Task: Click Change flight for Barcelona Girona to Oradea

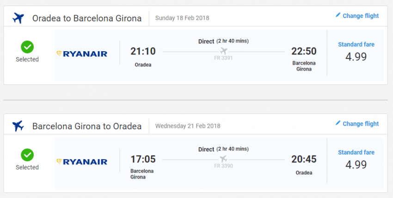Action: pyautogui.click(x=360, y=124)
